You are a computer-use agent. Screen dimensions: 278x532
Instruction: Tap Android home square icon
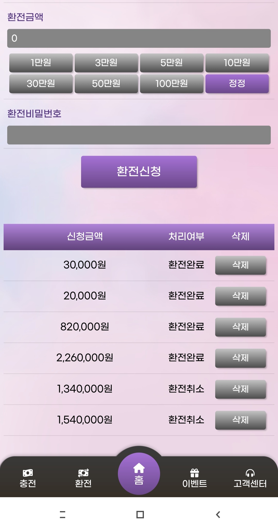point(140,514)
